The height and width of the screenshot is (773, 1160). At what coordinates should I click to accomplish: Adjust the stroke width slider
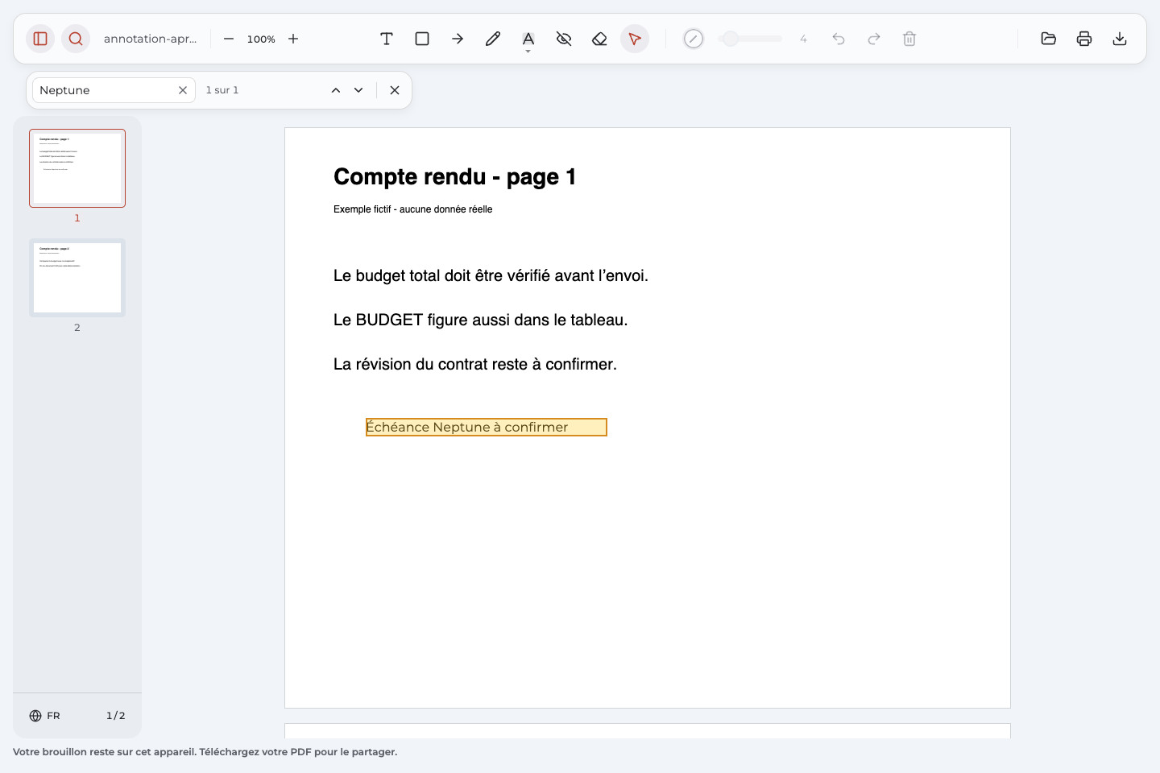750,39
